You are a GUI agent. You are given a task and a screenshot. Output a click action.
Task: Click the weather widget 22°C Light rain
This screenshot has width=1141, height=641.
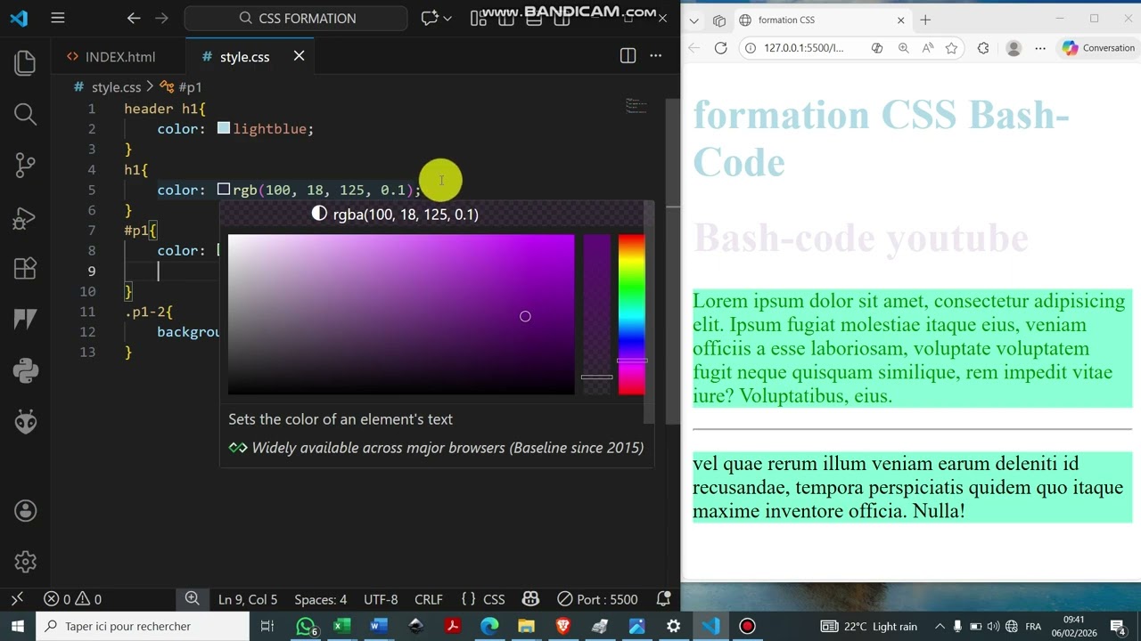[x=868, y=627]
